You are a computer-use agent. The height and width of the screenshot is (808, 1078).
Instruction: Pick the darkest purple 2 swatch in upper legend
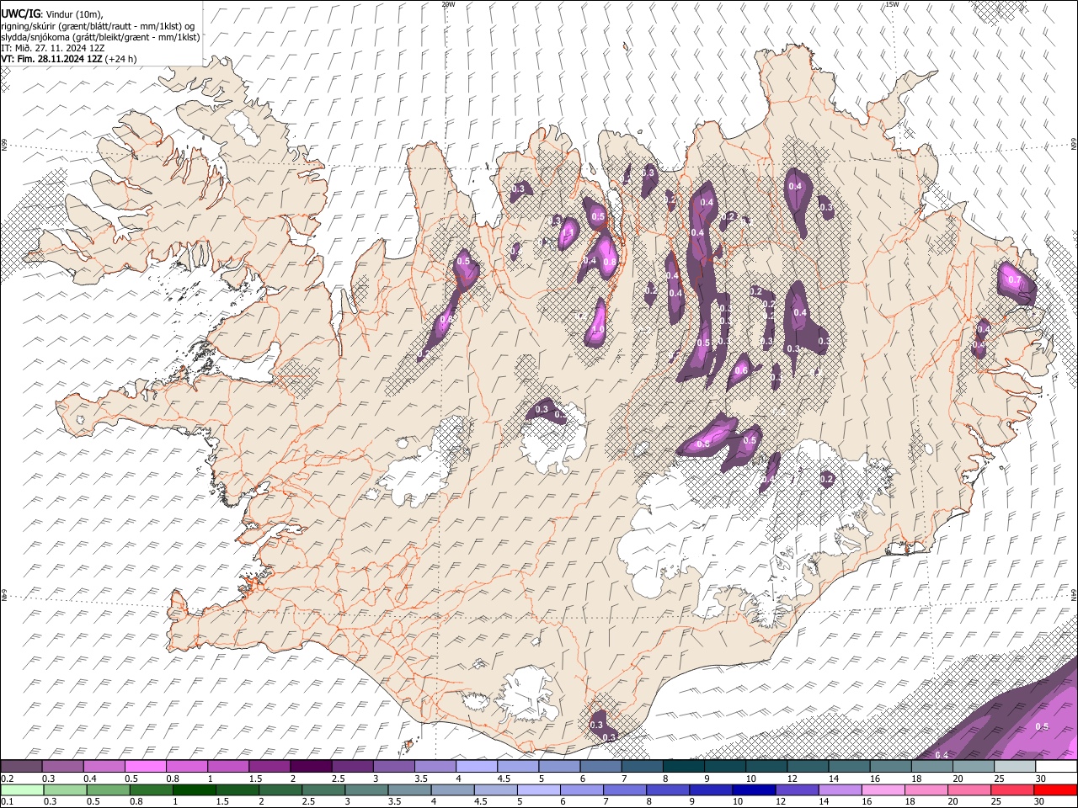click(311, 766)
